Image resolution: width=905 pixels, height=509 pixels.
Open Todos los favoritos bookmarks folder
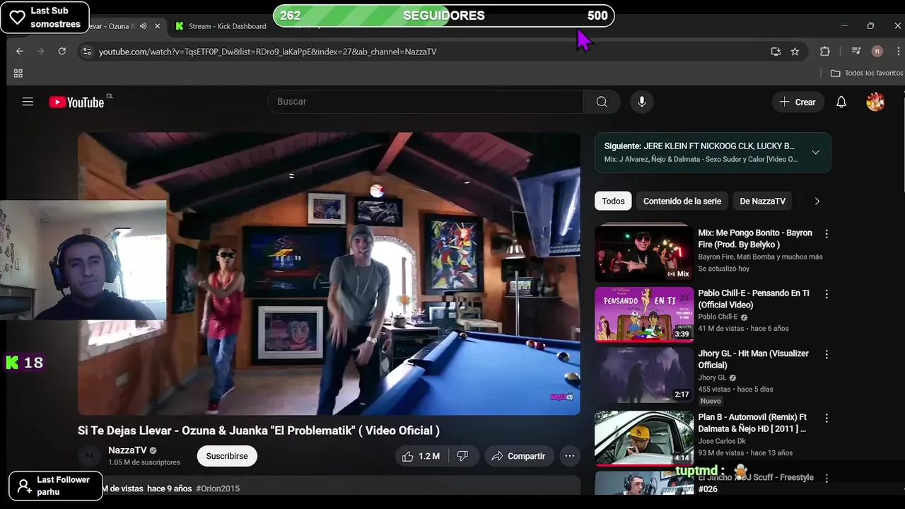tap(866, 74)
